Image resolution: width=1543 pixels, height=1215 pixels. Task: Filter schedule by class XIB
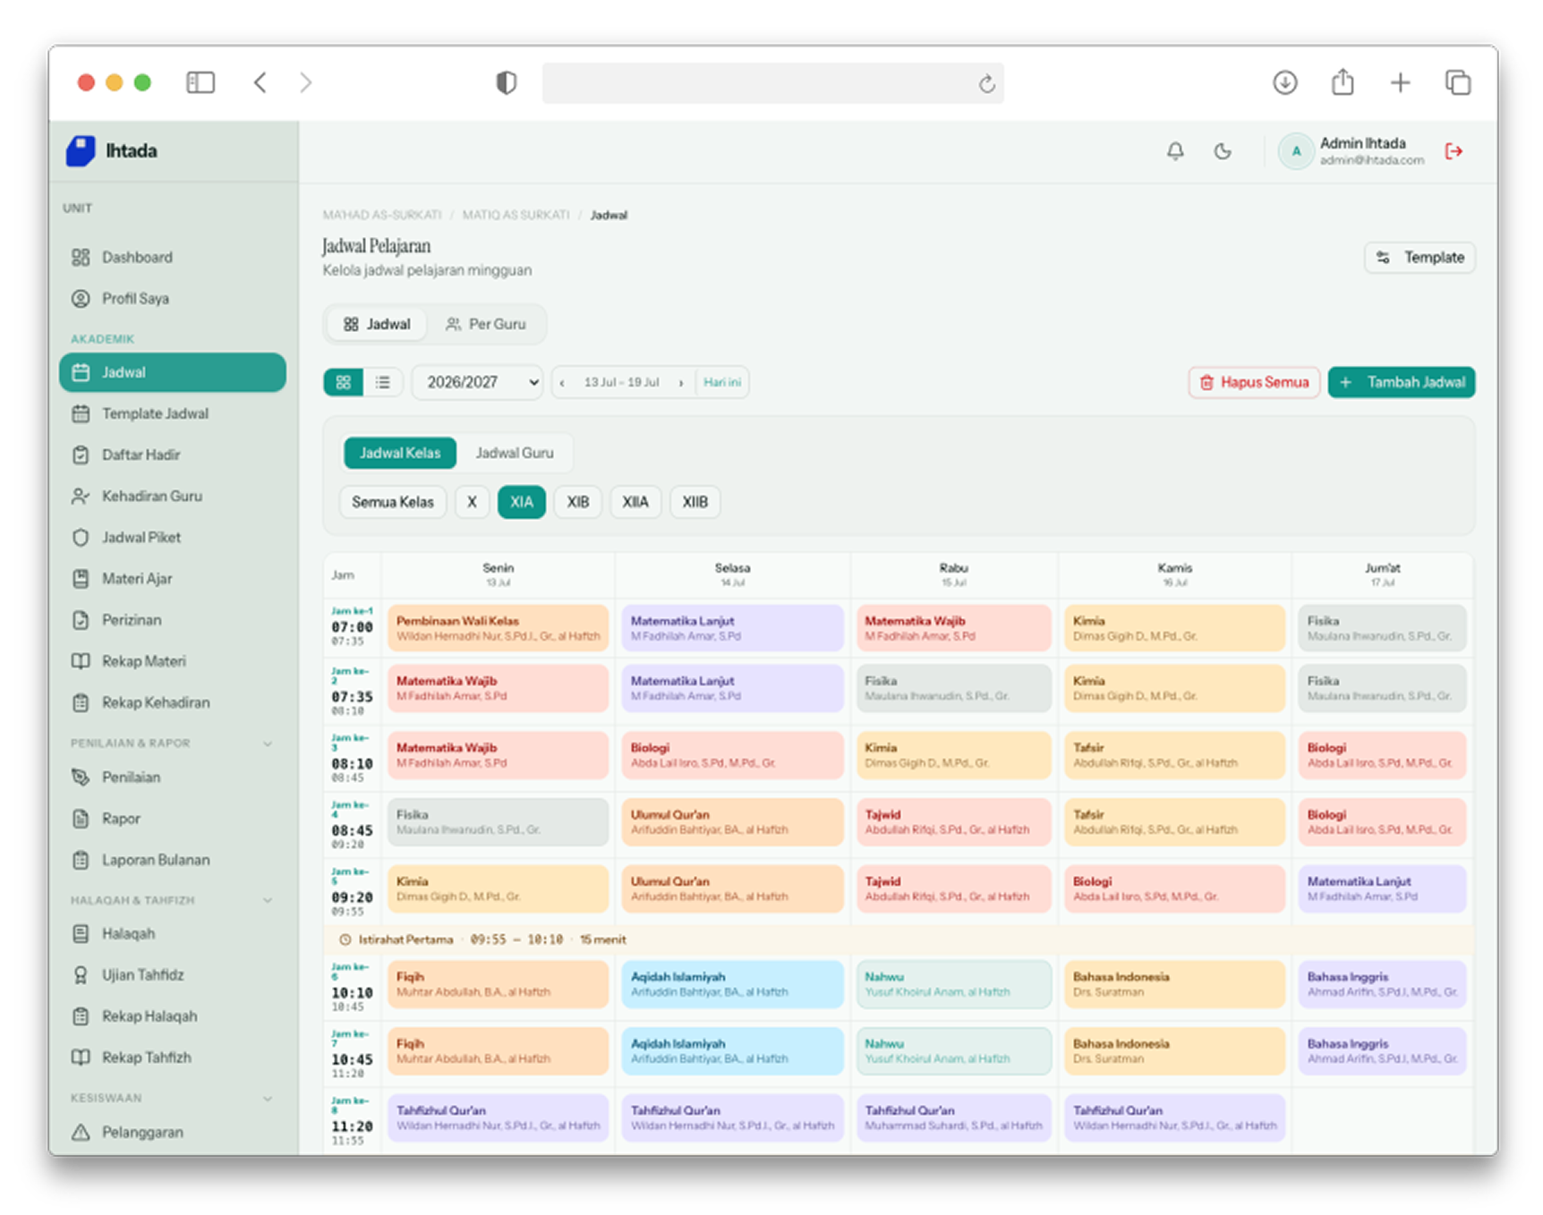[578, 502]
